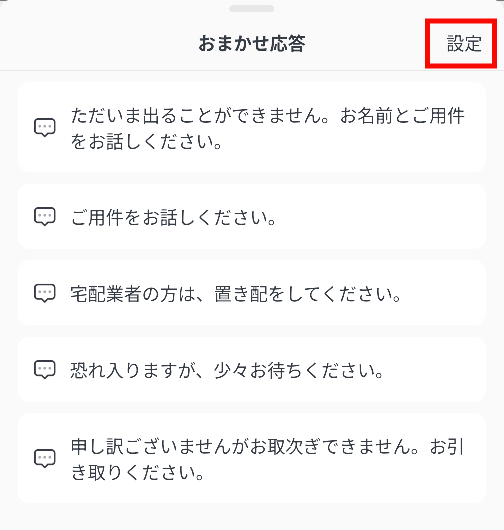
Task: Pick 恐れ入りますが、少々お待ちください。 response
Action: coord(227,371)
